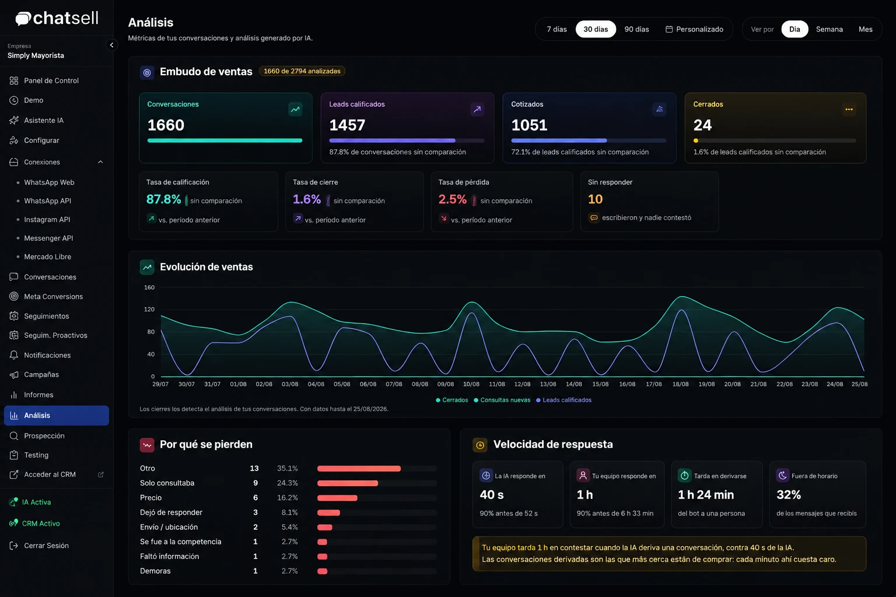This screenshot has width=896, height=597.
Task: Click the three-dot icon on Cerrados card
Action: point(849,109)
